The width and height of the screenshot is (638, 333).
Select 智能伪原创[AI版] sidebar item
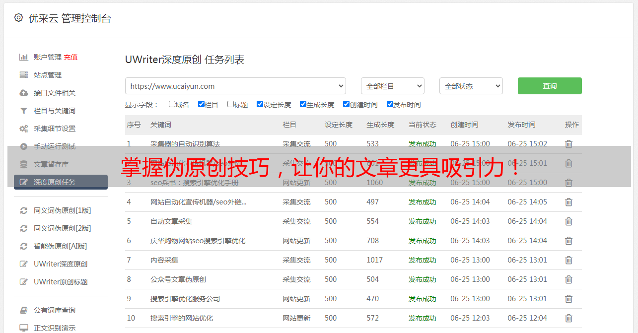point(60,246)
